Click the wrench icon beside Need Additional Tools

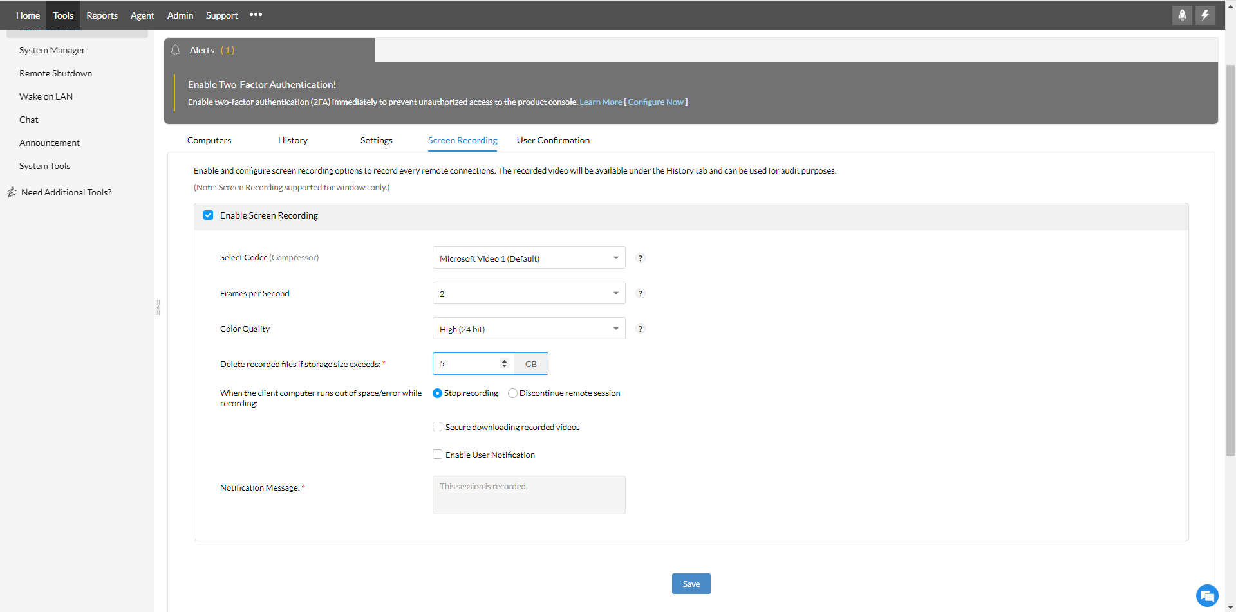[x=11, y=191]
